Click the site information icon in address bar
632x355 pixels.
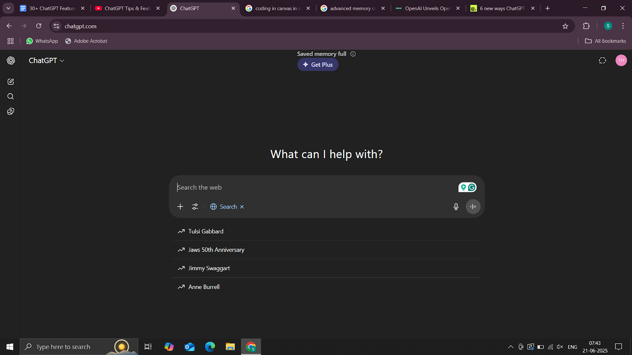pyautogui.click(x=56, y=26)
